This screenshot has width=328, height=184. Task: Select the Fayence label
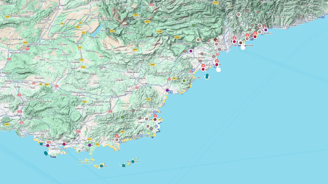(x=162, y=57)
